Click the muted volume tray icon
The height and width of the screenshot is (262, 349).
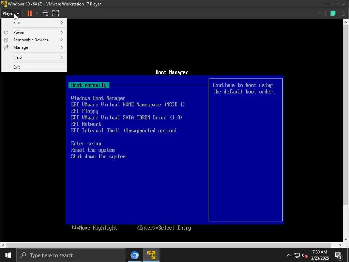tap(305, 255)
